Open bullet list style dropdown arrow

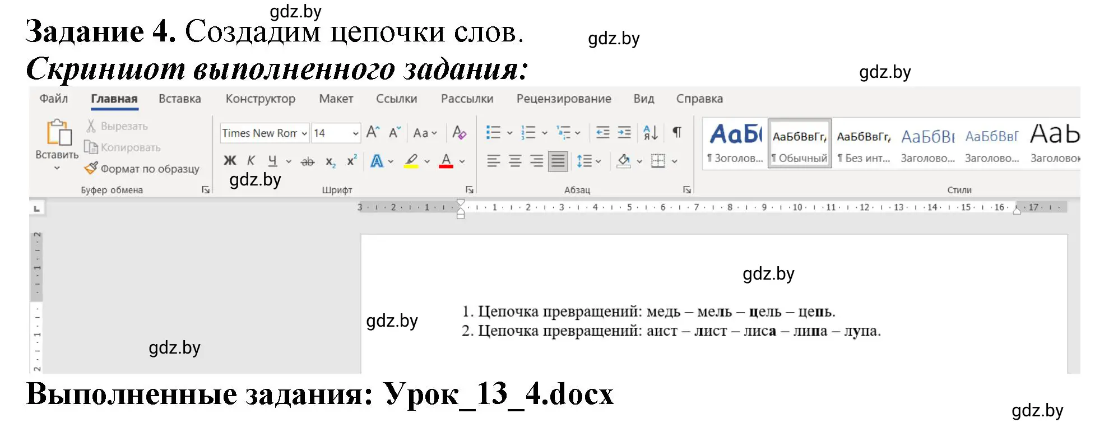(509, 133)
